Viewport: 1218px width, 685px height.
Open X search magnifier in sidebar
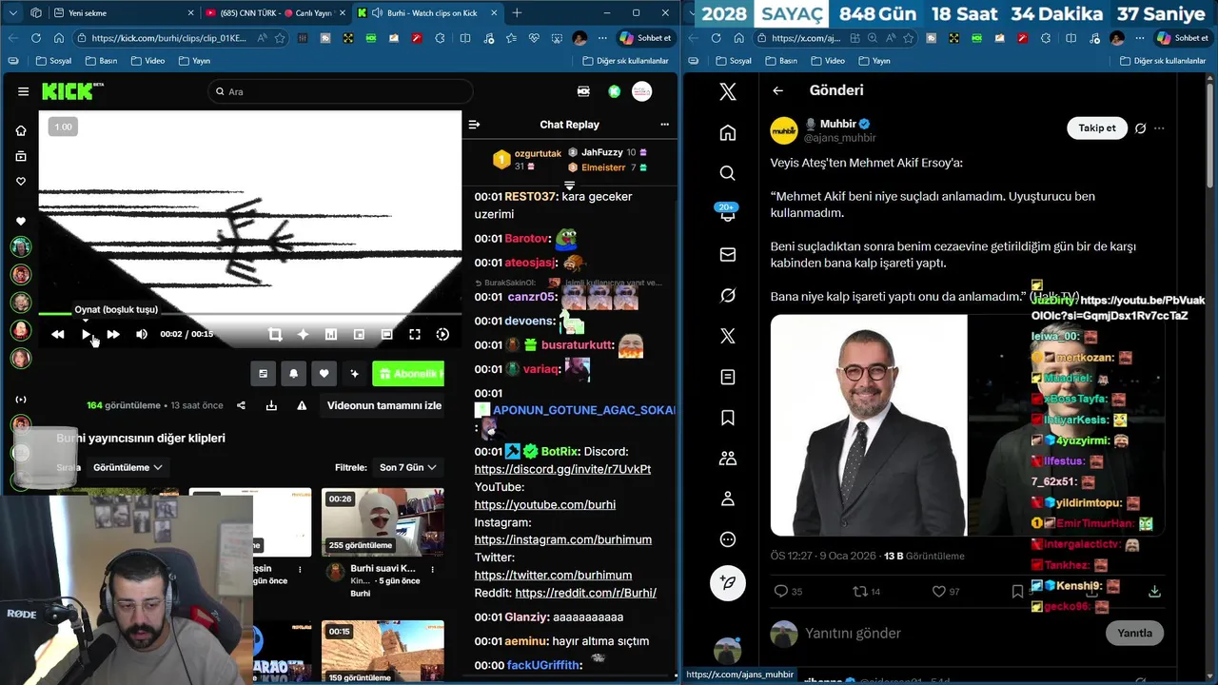tap(728, 173)
